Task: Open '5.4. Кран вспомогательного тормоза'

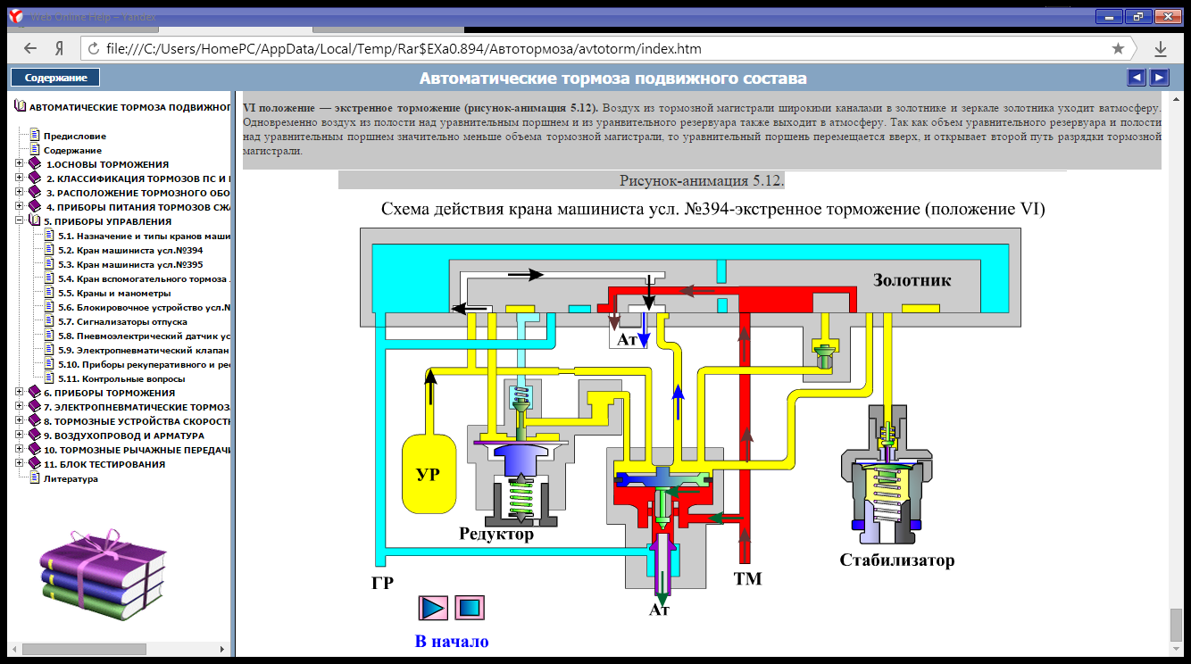Action: click(145, 278)
